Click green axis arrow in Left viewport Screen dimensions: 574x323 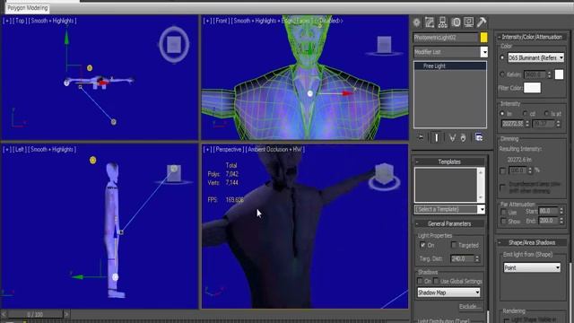tap(77, 277)
